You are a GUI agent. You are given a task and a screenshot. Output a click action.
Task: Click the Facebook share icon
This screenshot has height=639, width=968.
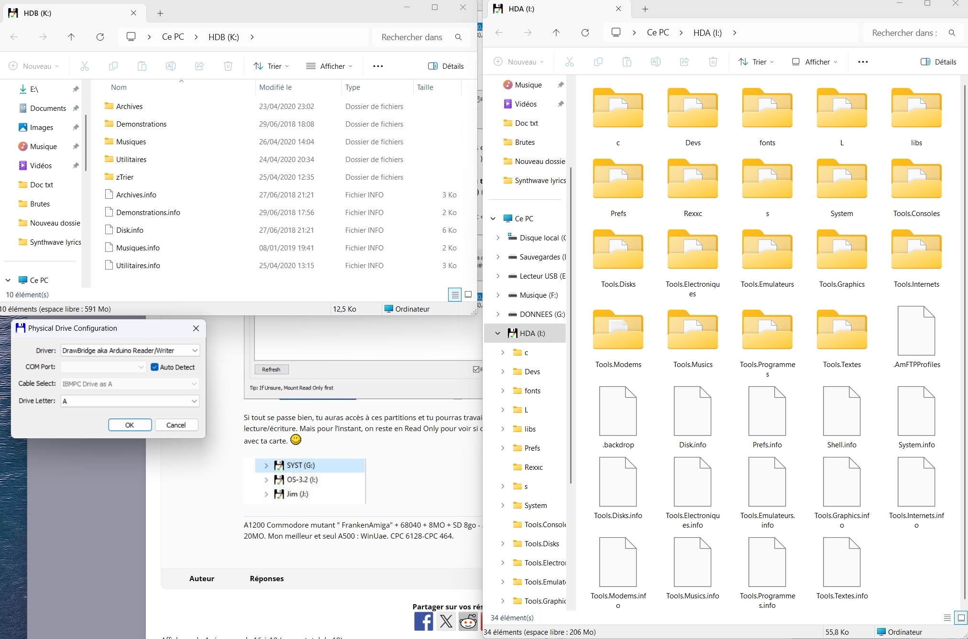(424, 621)
